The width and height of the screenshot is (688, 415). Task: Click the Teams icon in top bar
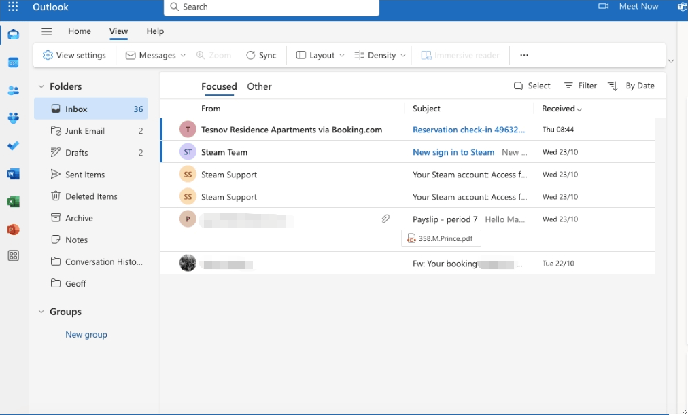click(683, 7)
